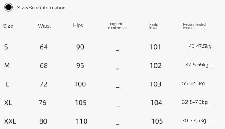This screenshot has width=225, height=129.
Task: Click the black circle bullet icon
Action: point(8,7)
